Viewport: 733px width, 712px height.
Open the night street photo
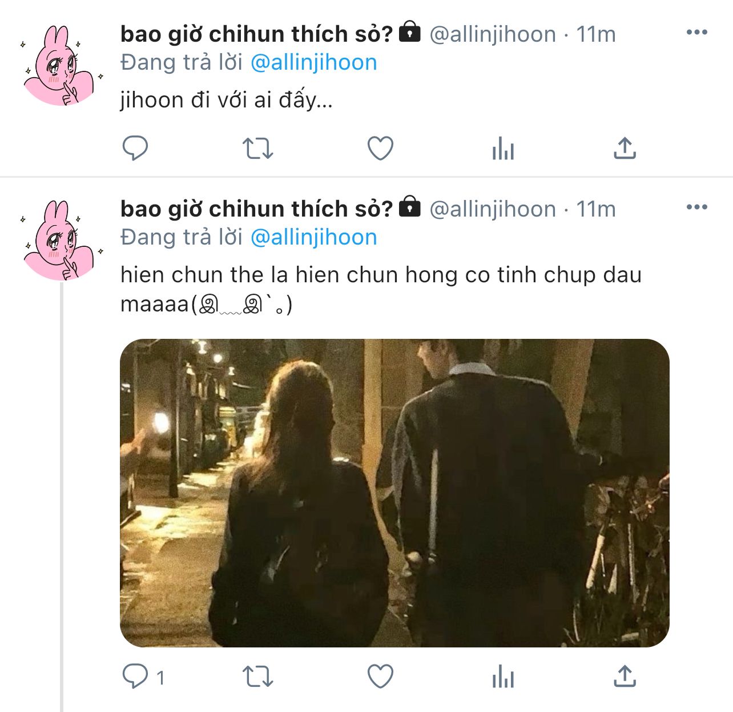pyautogui.click(x=394, y=493)
